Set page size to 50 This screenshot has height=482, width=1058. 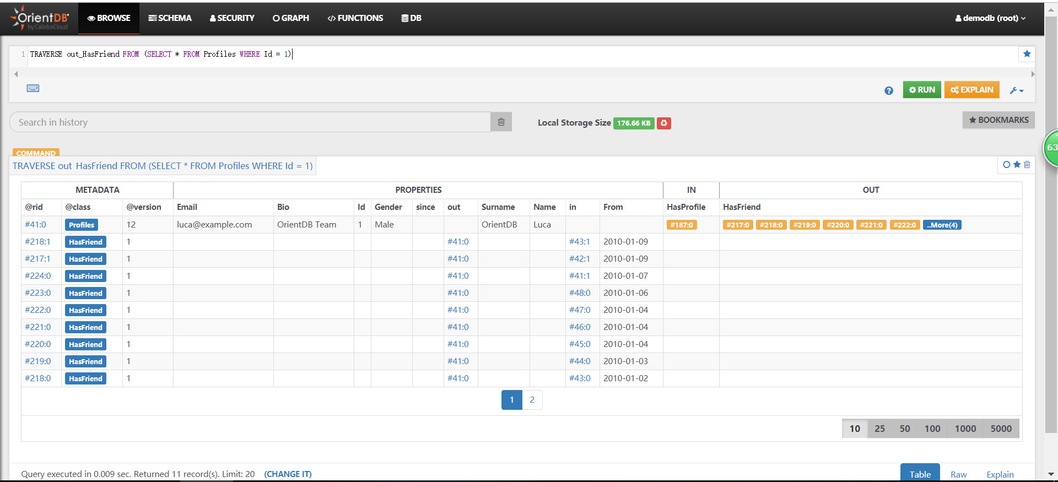905,429
